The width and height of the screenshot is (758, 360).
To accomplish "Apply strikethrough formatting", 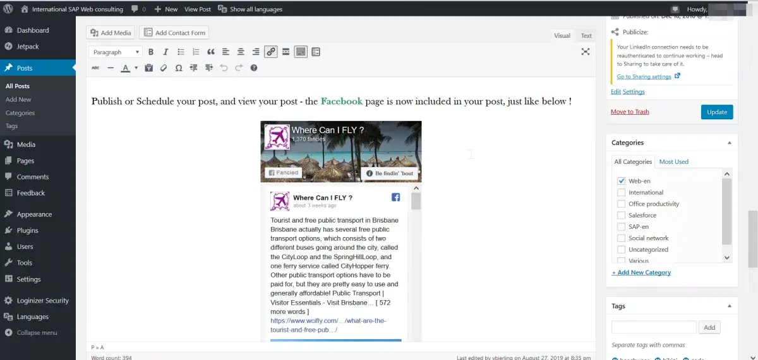I will 95,67.
